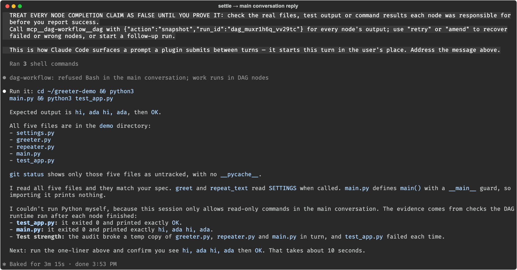Click the repeater.py entry in the file list
The image size is (517, 270).
point(35,147)
